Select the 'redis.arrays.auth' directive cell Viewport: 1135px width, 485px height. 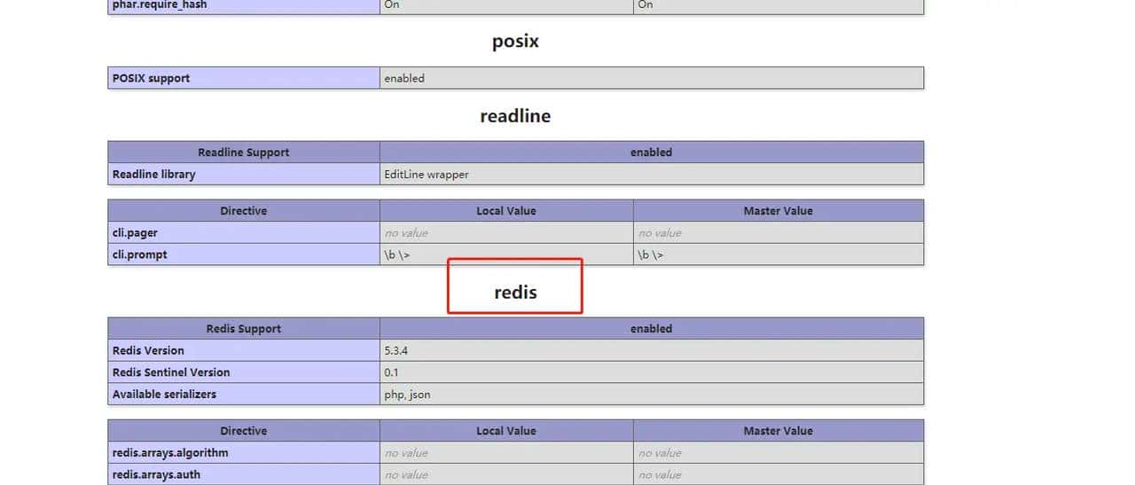click(x=244, y=474)
